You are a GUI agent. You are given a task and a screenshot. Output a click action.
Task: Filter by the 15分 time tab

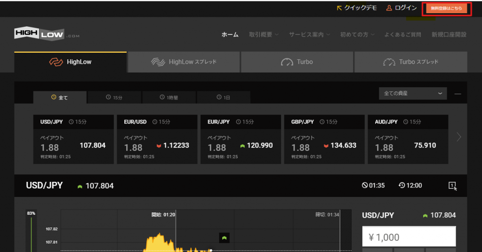114,97
